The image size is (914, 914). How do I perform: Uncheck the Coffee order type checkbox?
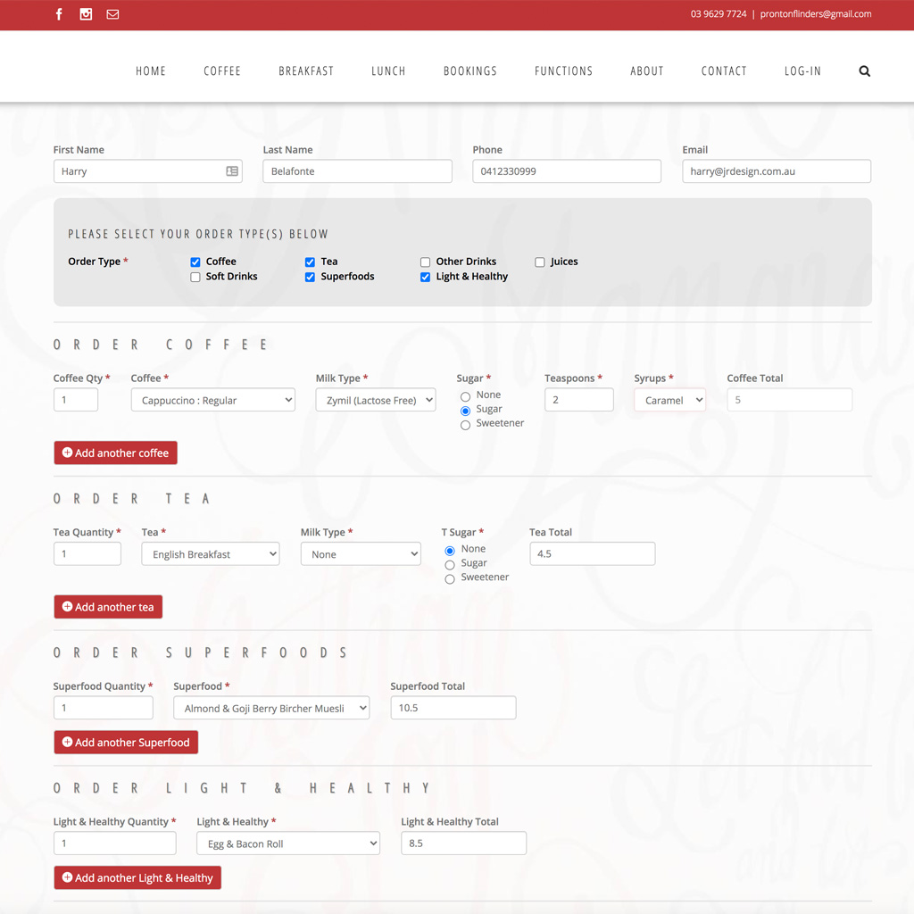click(x=195, y=262)
